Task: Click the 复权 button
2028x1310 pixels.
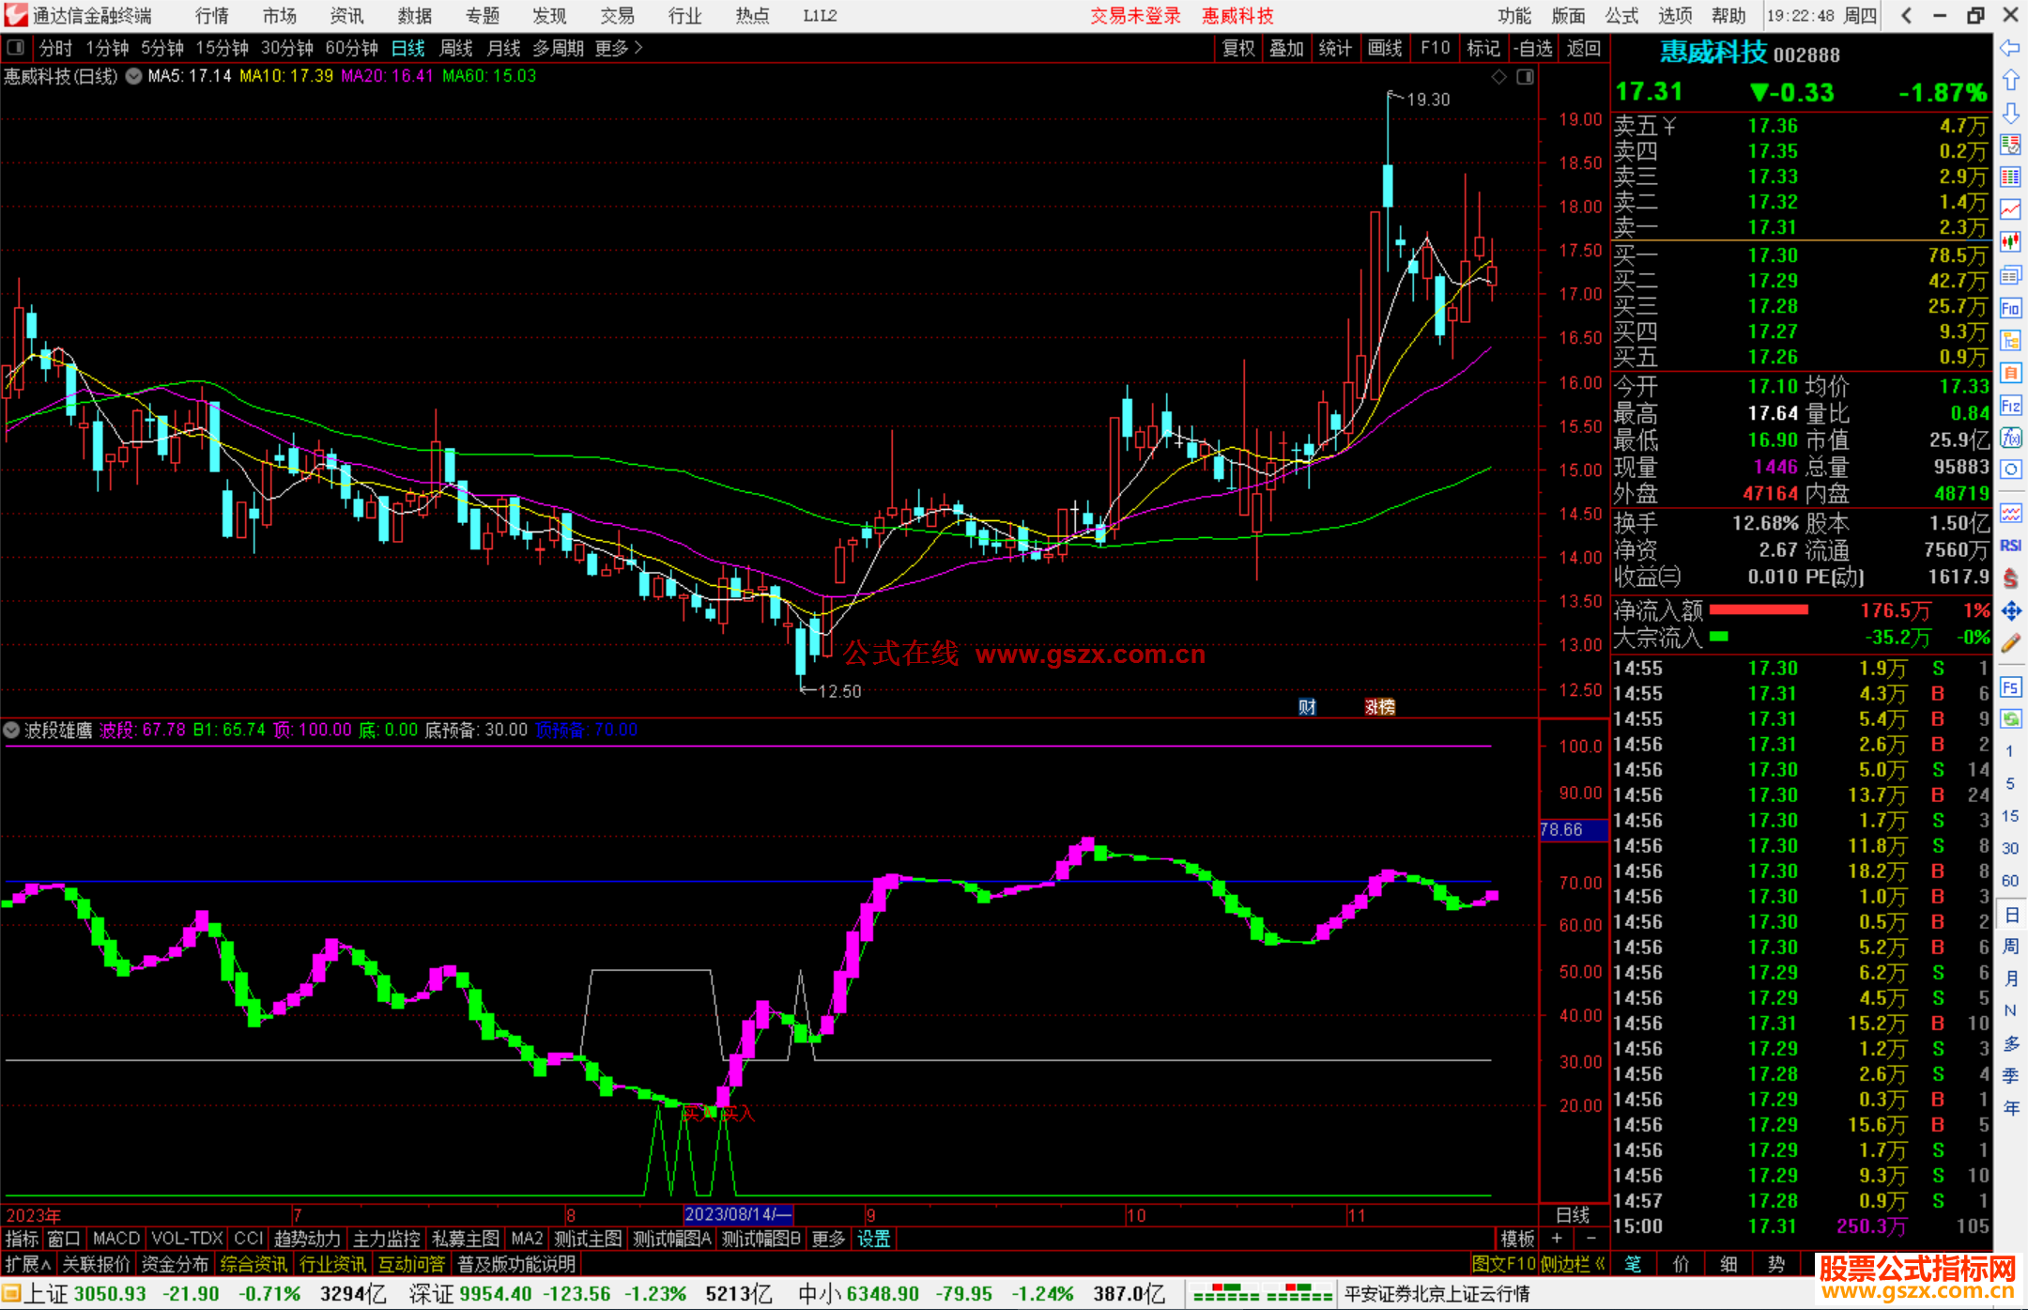Action: click(x=1237, y=48)
